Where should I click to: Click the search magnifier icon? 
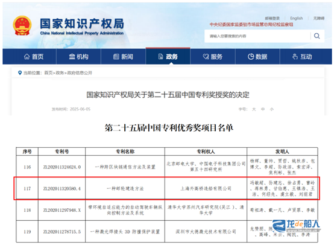[317, 36]
